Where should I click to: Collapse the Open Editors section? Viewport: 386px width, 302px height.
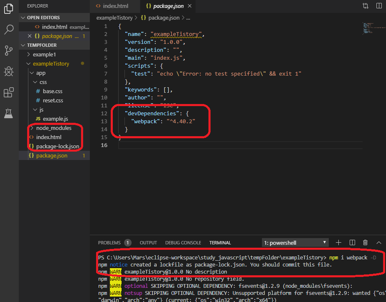54,18
